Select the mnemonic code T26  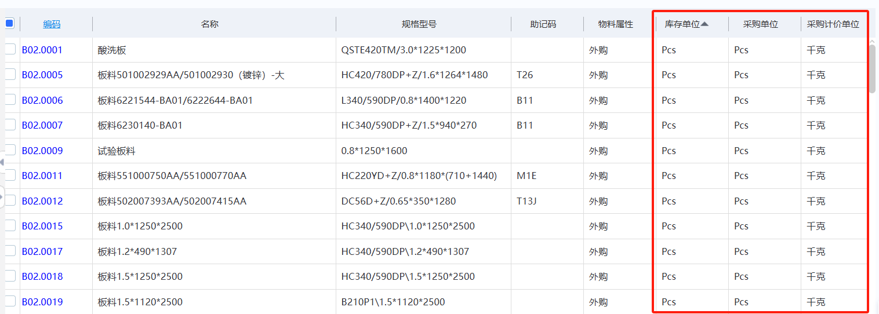525,75
